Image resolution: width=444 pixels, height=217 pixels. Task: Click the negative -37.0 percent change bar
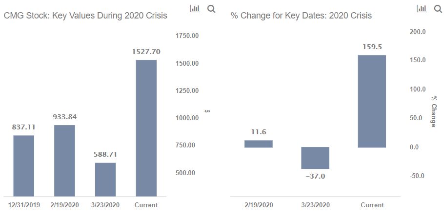pos(315,158)
